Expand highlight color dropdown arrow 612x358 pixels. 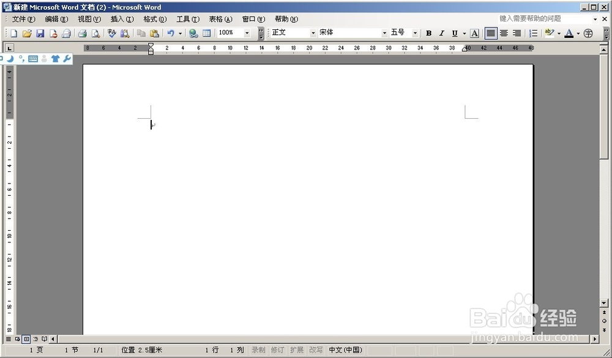pyautogui.click(x=559, y=33)
